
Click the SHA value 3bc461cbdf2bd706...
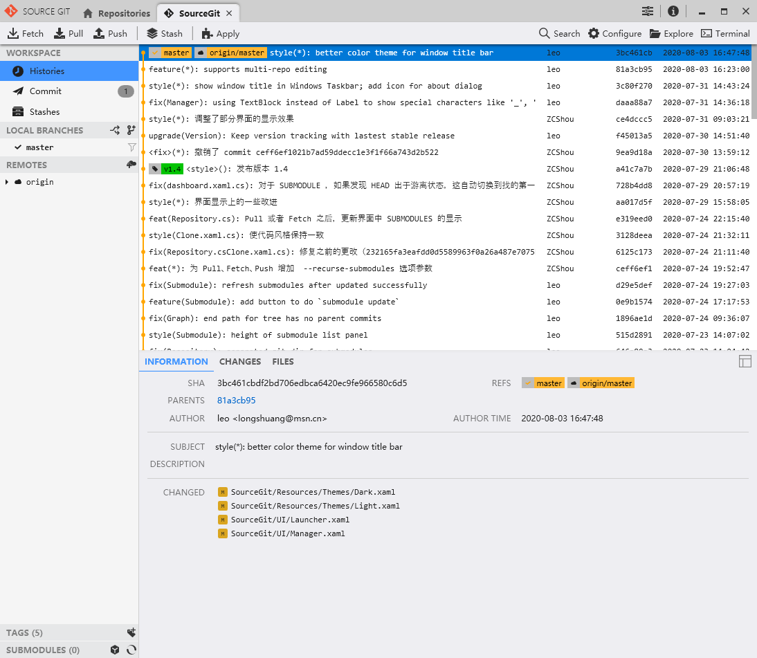312,383
